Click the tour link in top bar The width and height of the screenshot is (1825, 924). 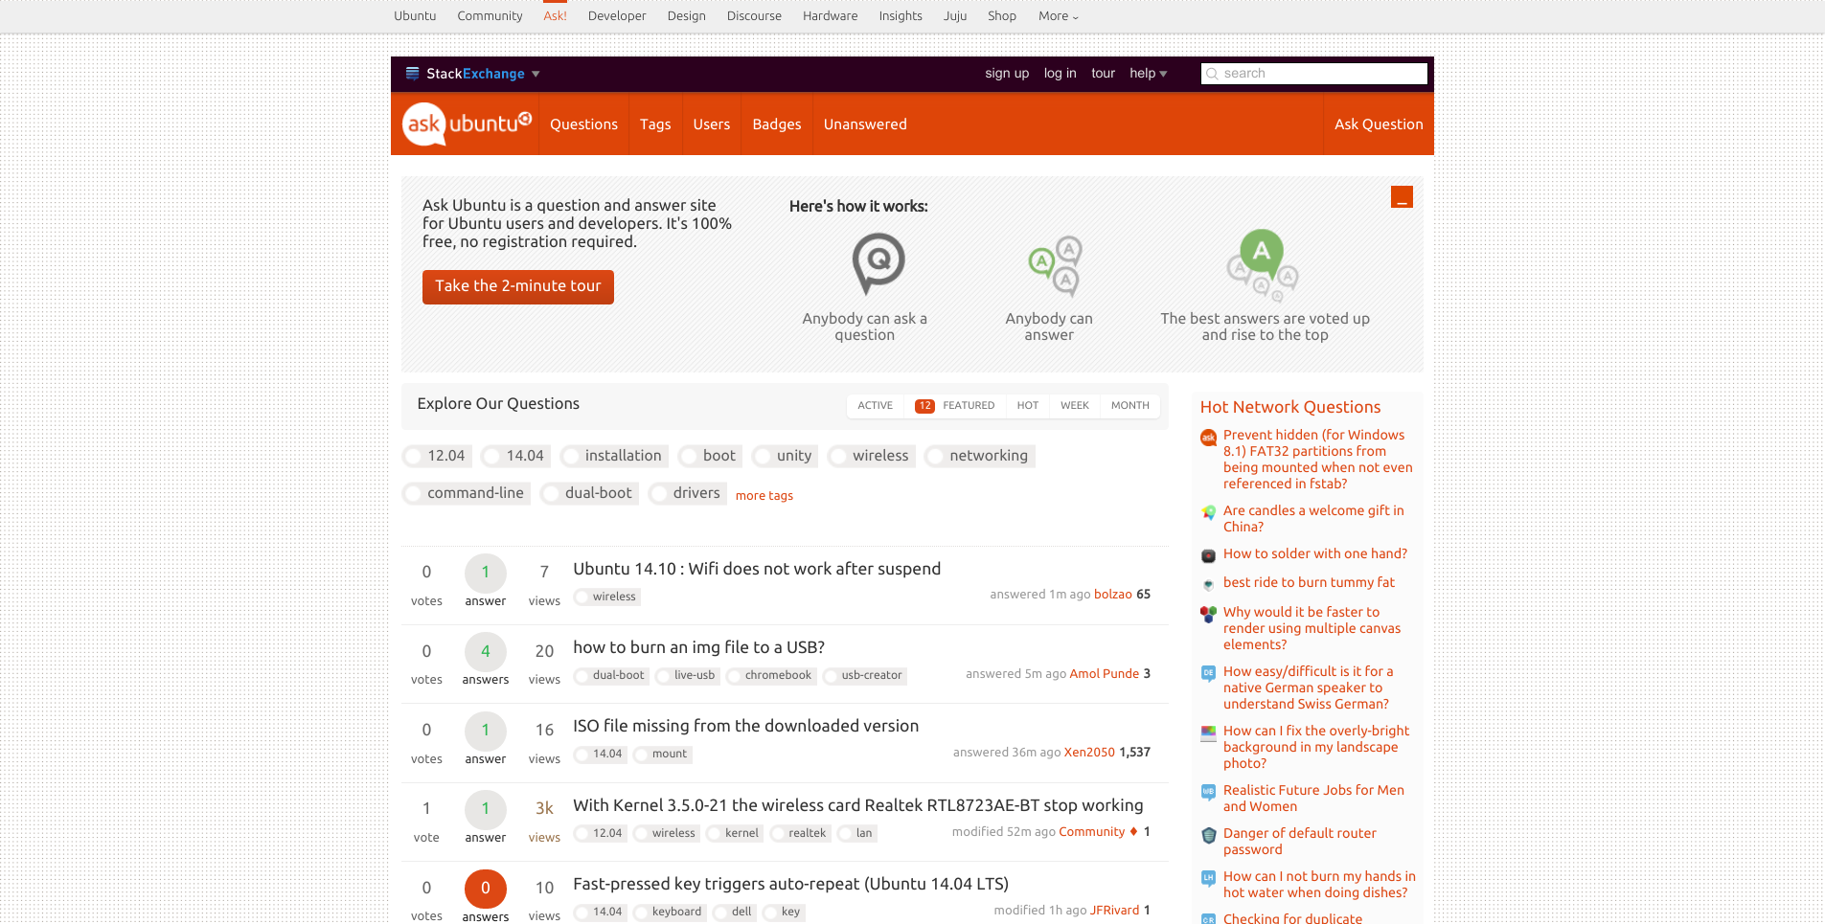1103,74
